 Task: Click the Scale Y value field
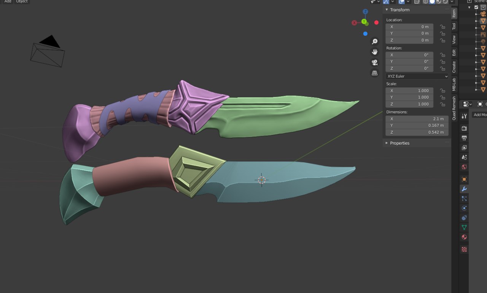tap(409, 97)
